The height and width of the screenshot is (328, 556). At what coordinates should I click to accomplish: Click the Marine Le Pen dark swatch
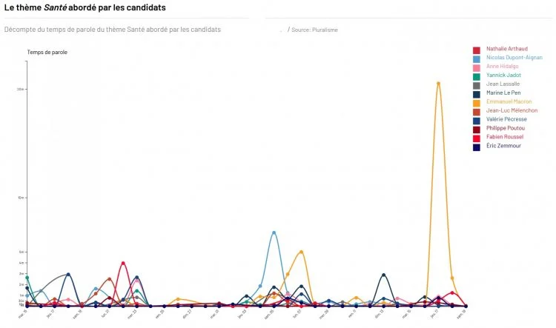coord(476,95)
